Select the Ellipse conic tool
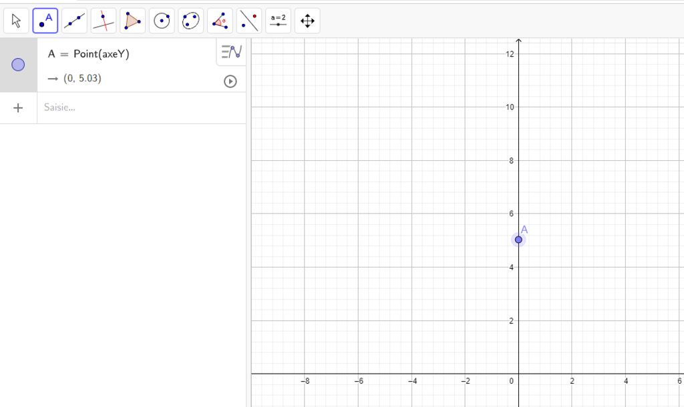The width and height of the screenshot is (684, 407). pos(190,21)
